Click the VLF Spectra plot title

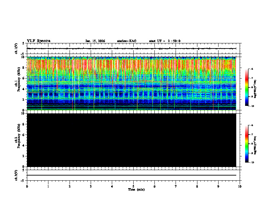[39, 41]
